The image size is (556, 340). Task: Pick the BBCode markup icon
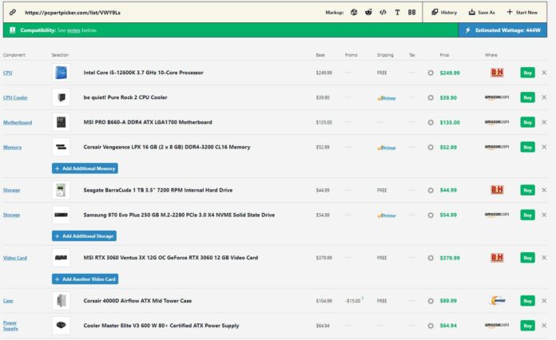411,13
